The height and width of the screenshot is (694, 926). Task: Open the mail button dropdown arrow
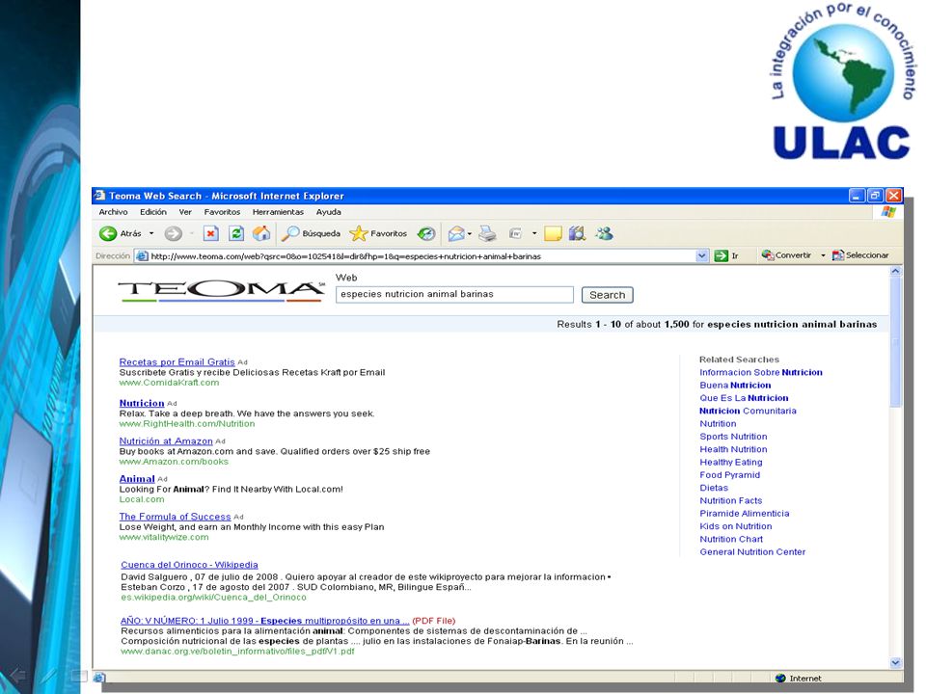tap(470, 233)
